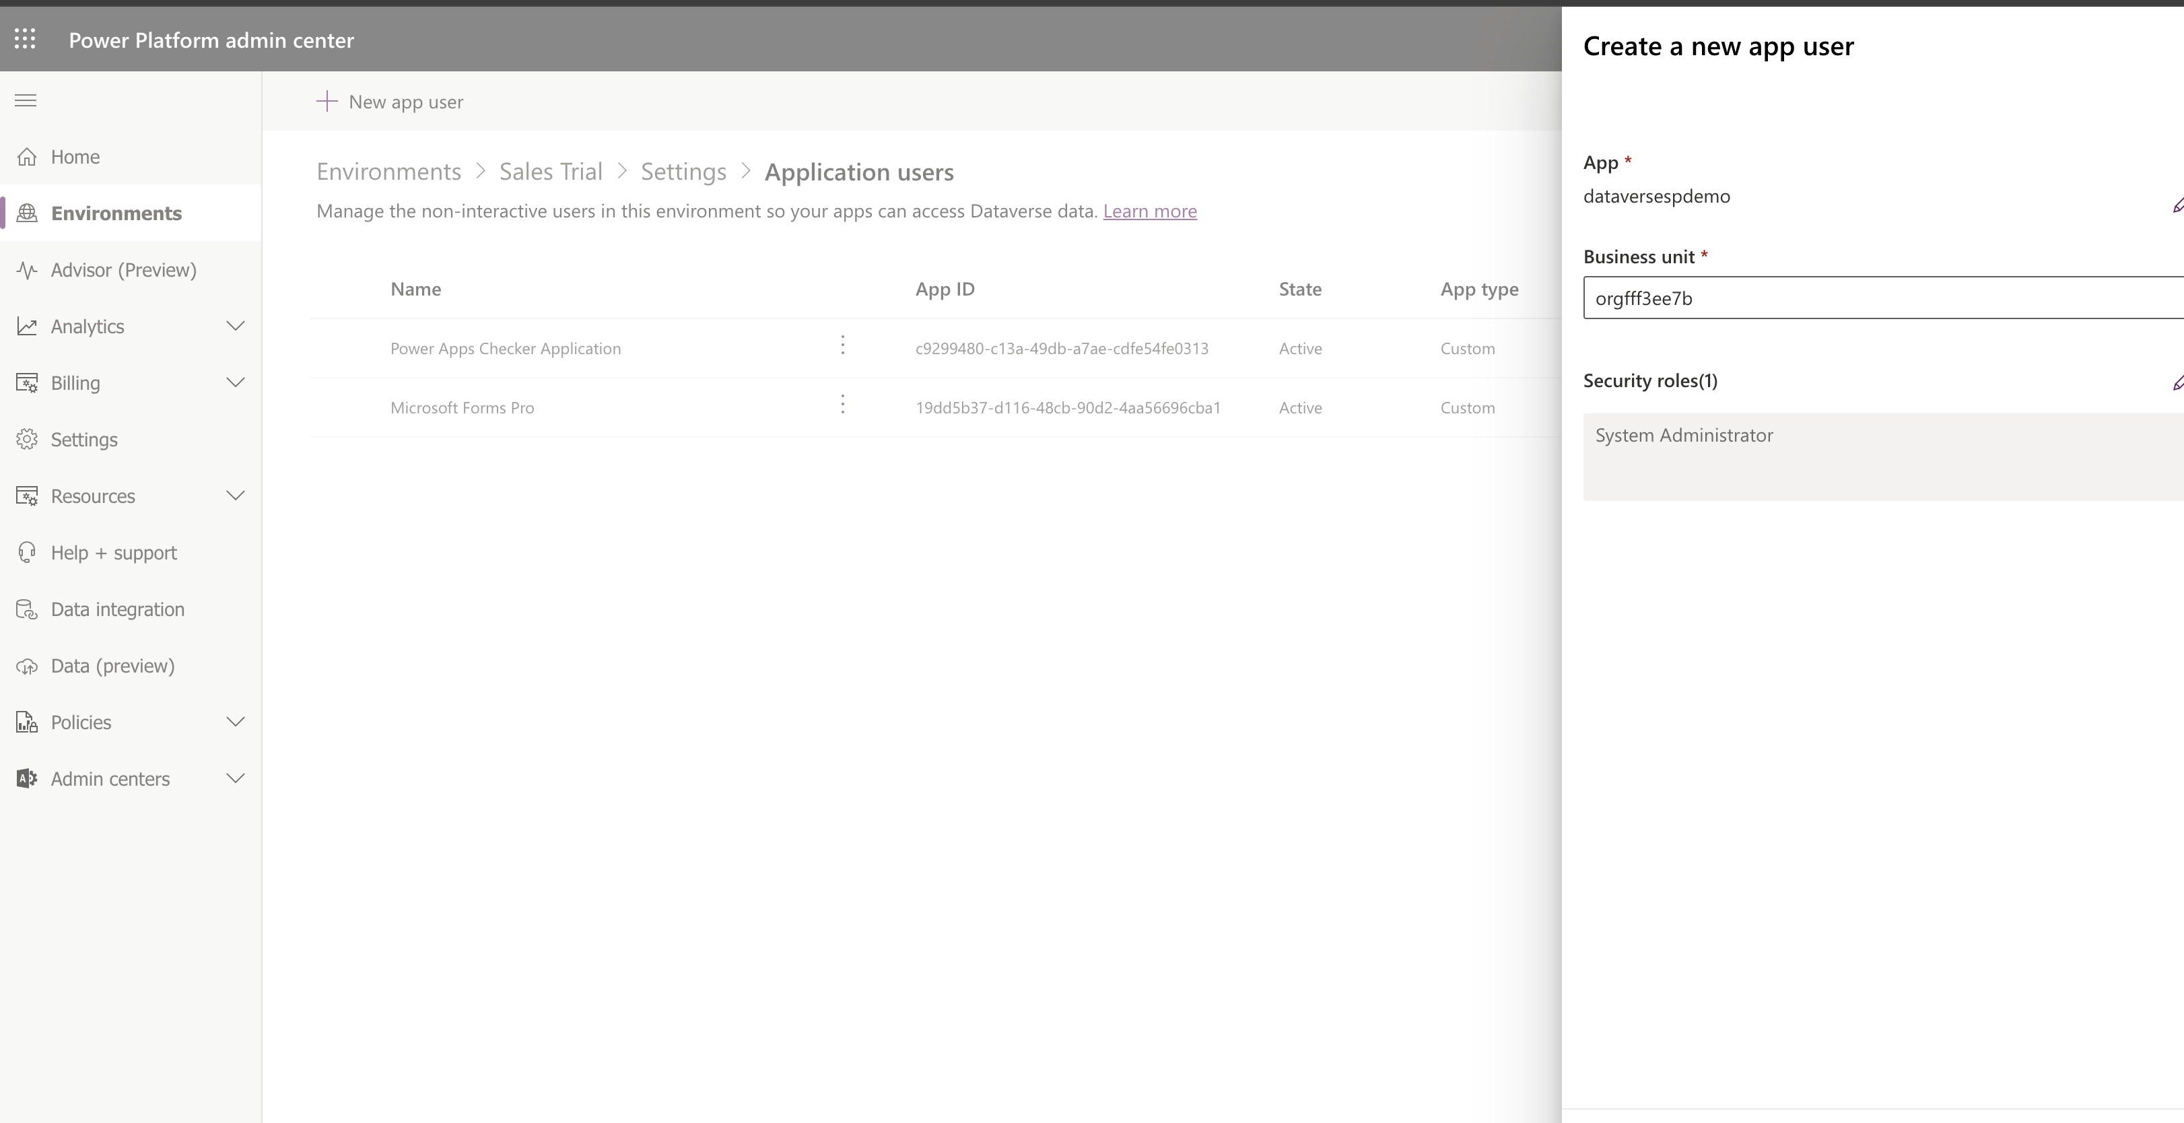The image size is (2184, 1123).
Task: Navigate to Environments breadcrumb
Action: [x=388, y=171]
